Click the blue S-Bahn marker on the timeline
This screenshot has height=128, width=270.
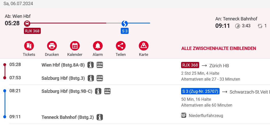[125, 23]
